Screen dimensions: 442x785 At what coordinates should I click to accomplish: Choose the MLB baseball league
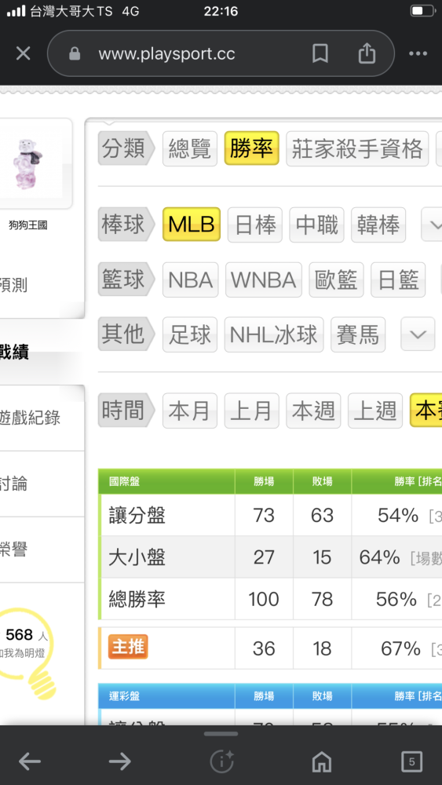click(192, 225)
